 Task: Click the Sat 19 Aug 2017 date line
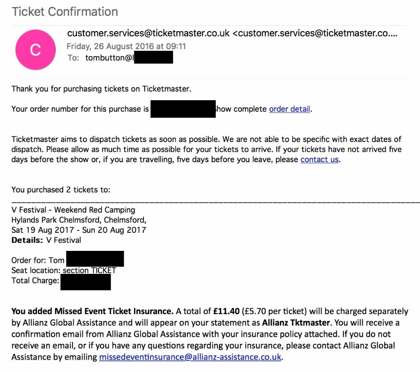79,230
